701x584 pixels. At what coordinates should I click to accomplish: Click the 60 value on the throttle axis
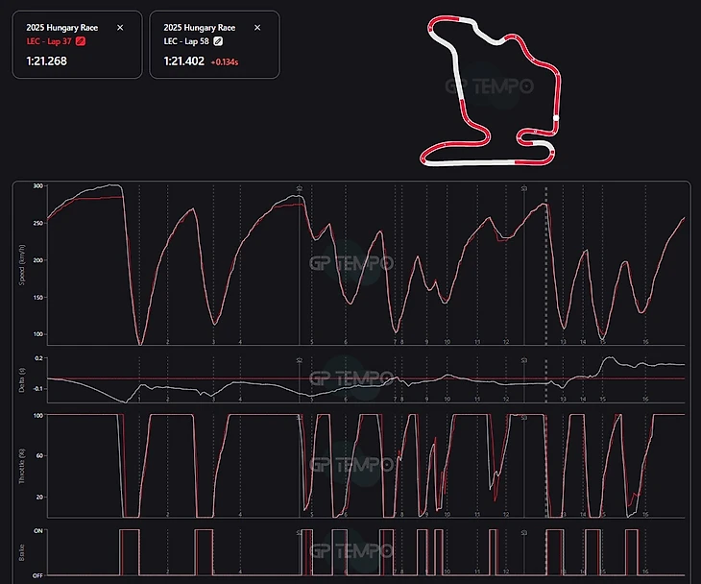[39, 455]
